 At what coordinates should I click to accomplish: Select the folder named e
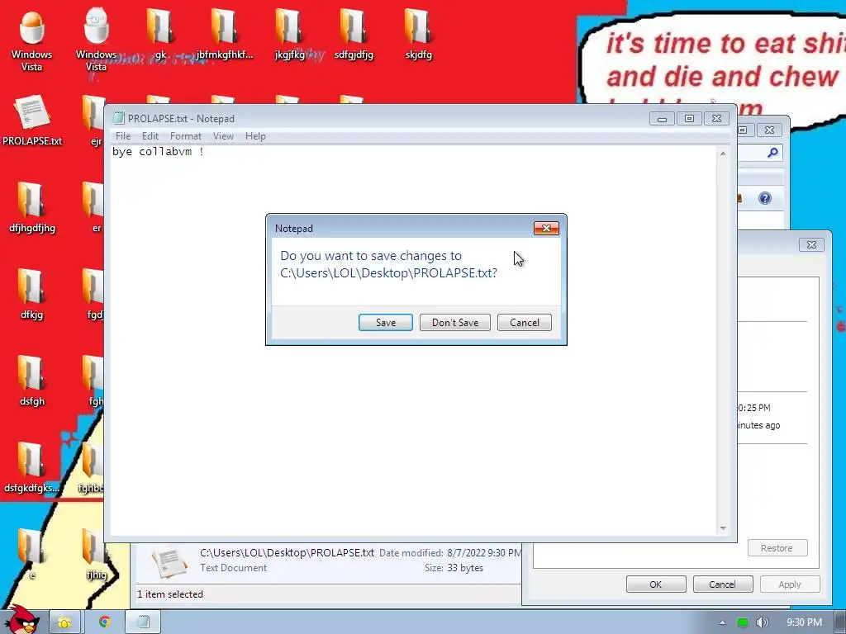[x=32, y=554]
